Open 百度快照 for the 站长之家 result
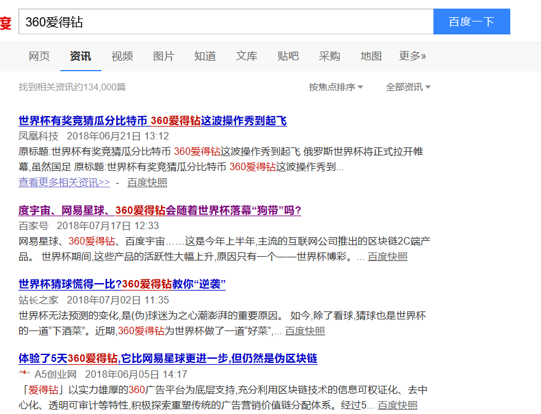541x414 pixels. coord(305,331)
